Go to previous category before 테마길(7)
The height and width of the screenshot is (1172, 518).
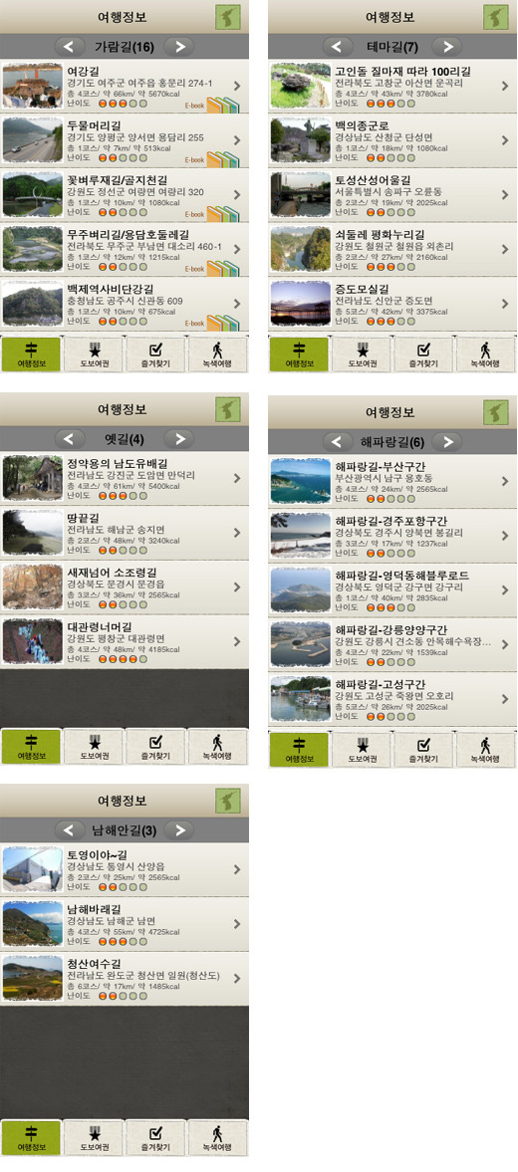pos(338,47)
